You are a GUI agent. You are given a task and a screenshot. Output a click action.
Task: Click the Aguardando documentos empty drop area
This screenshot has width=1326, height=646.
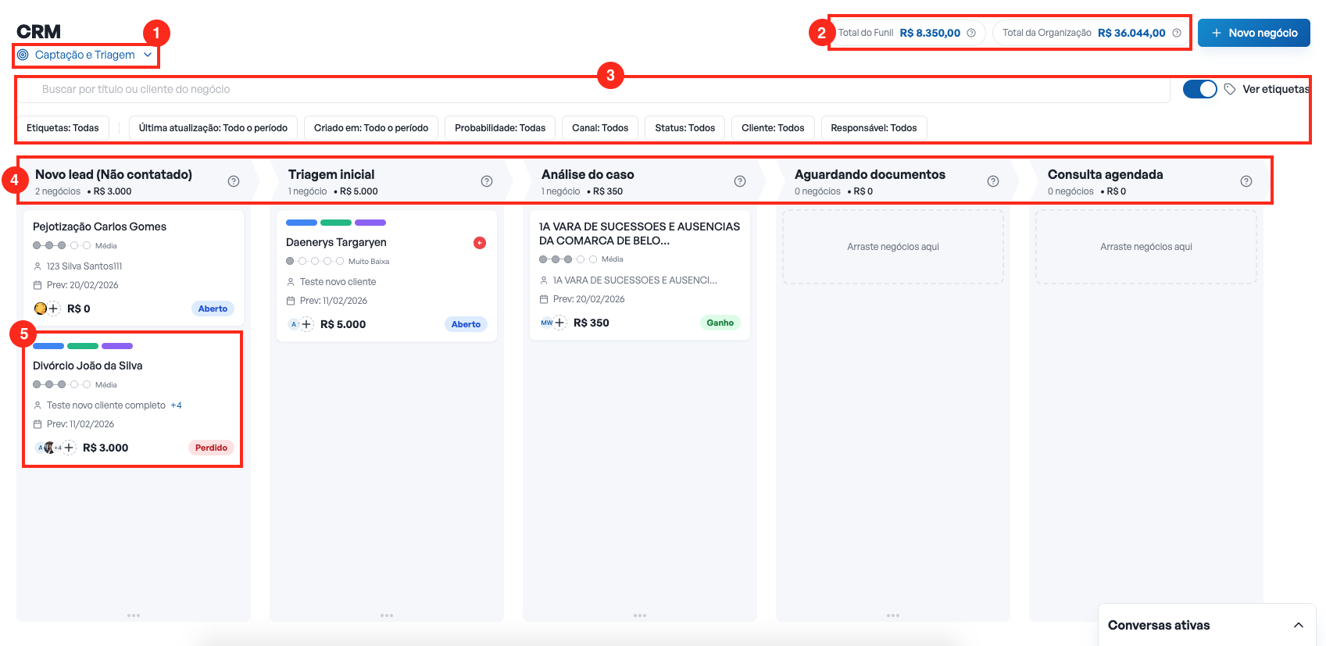tap(893, 247)
